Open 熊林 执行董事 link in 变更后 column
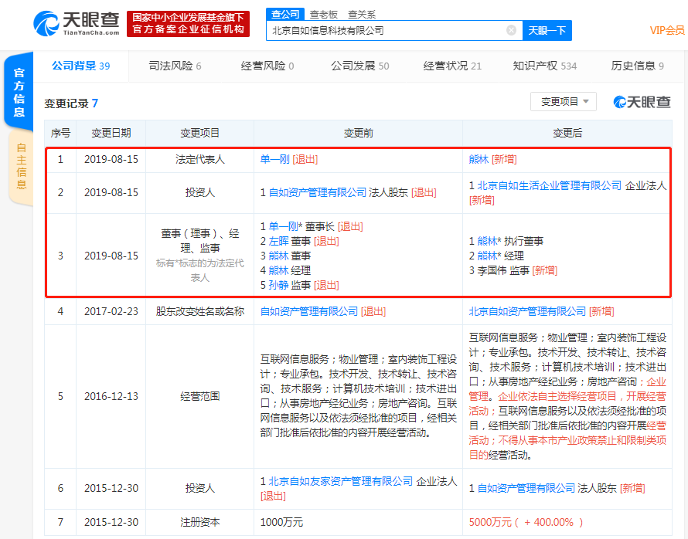688x539 pixels. [487, 241]
